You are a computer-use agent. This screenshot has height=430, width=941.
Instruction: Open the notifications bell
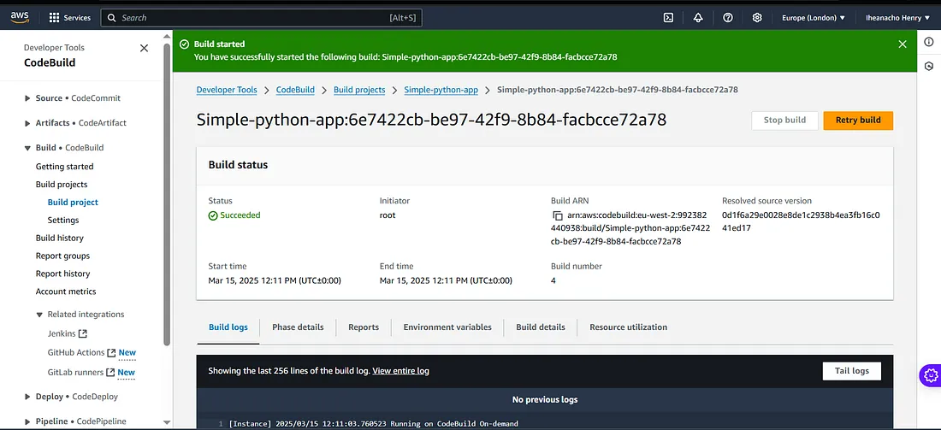tap(698, 18)
